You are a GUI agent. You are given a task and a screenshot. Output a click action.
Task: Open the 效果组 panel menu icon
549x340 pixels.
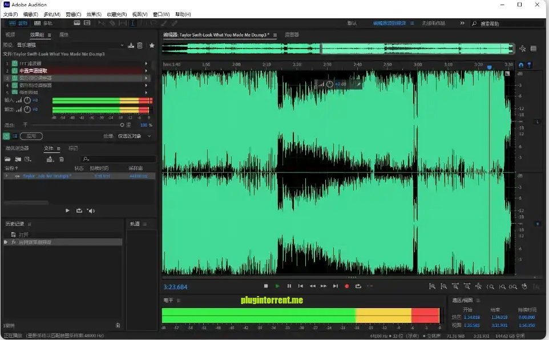pyautogui.click(x=50, y=35)
